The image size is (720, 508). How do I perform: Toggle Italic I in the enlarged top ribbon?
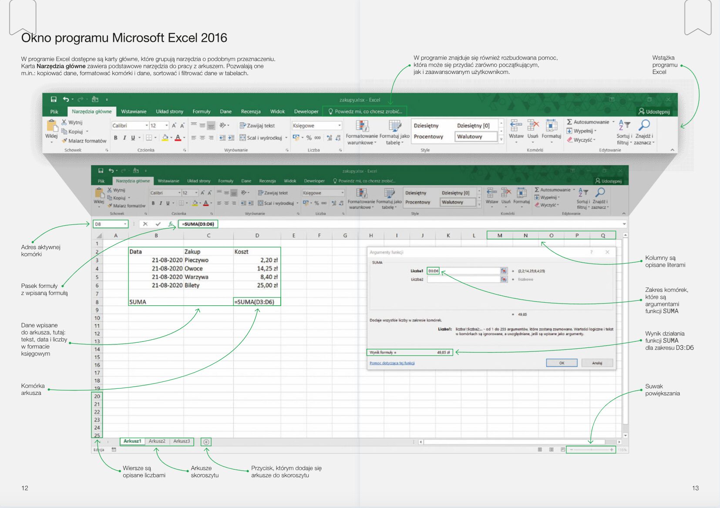click(124, 138)
